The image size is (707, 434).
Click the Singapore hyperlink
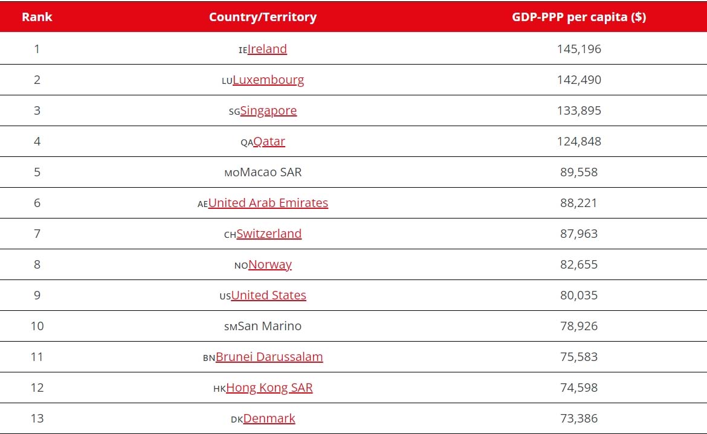268,110
